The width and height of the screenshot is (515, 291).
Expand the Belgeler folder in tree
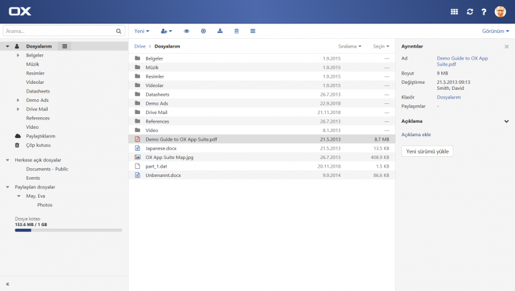point(18,55)
